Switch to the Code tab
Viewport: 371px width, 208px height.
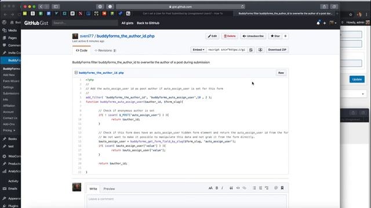point(82,50)
